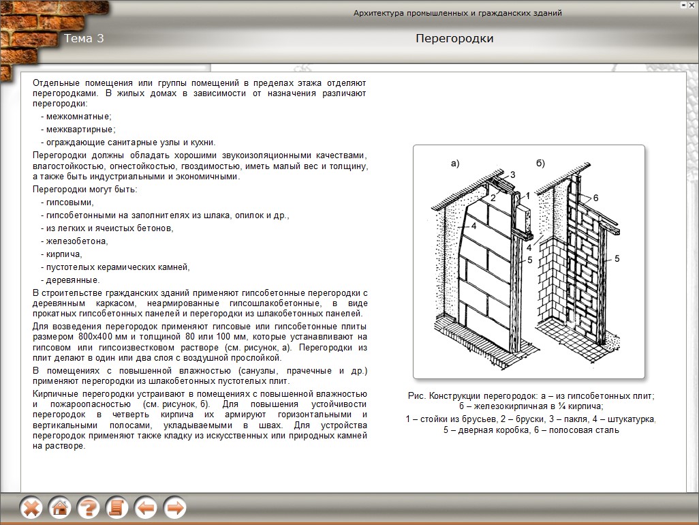This screenshot has height=525, width=699.
Task: Click the "деревянные" list item
Action: coord(70,280)
